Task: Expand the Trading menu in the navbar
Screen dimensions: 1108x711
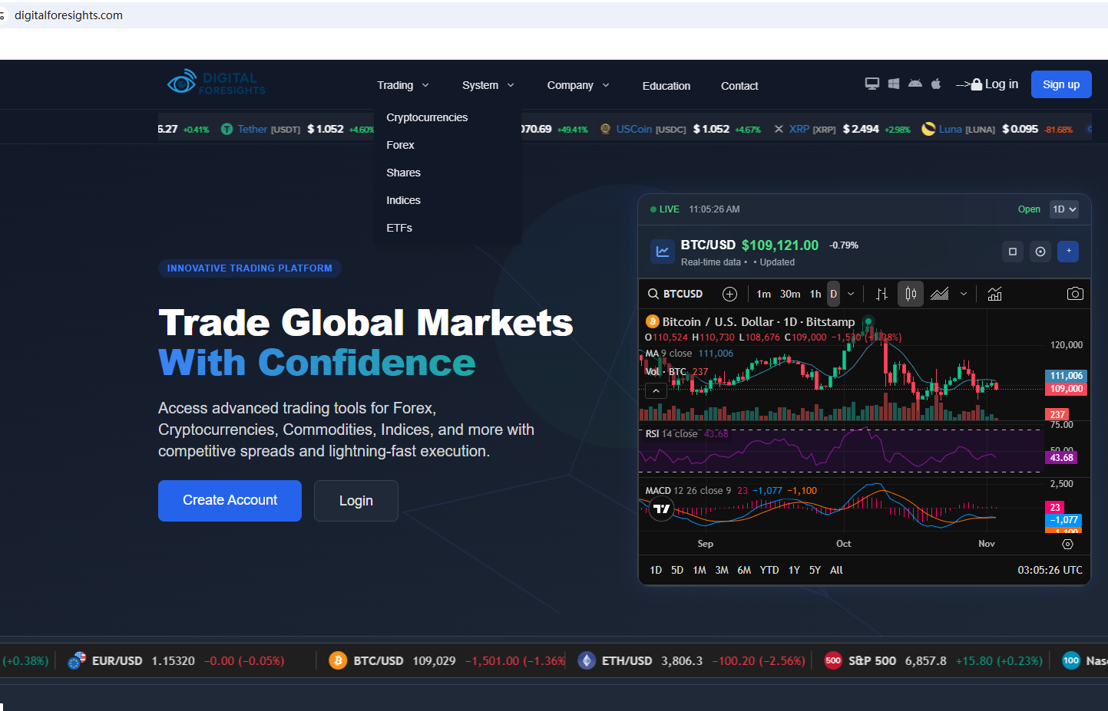Action: (403, 85)
